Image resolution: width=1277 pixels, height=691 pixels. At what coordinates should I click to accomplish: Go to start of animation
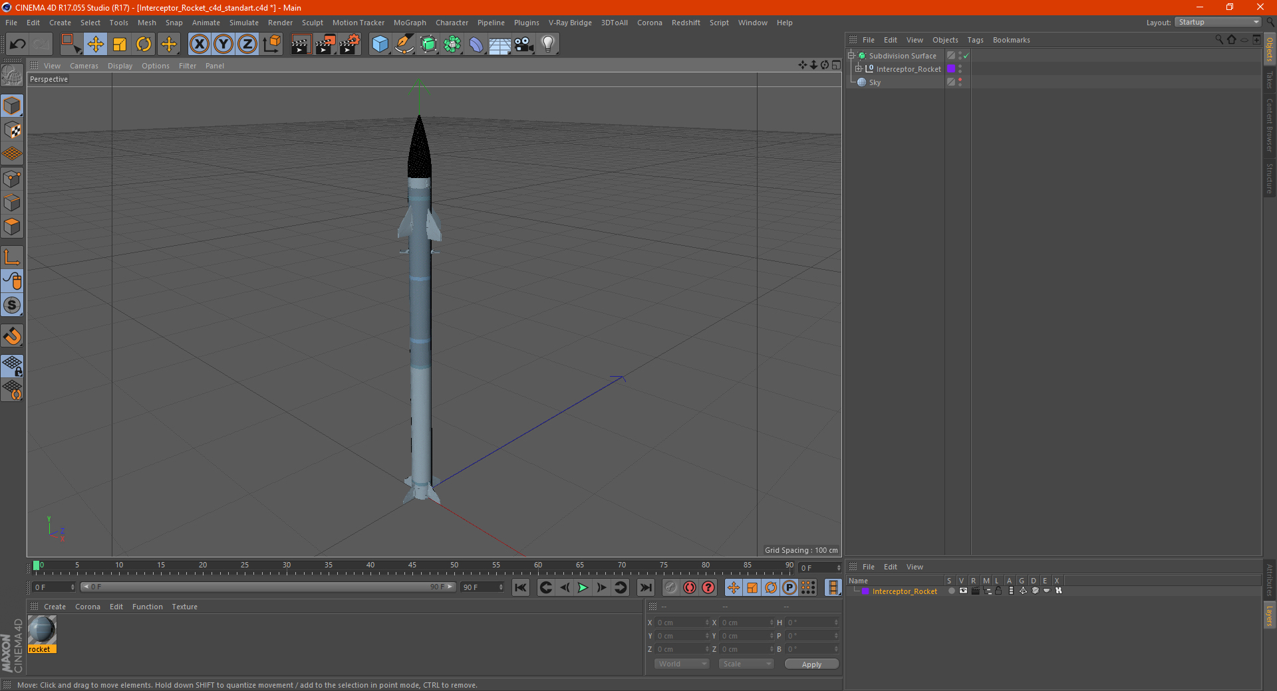[521, 587]
